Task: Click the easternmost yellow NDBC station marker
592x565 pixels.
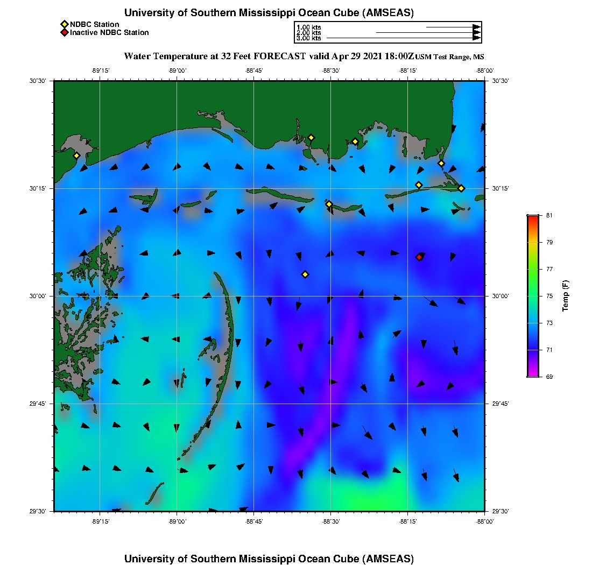Action: (461, 188)
